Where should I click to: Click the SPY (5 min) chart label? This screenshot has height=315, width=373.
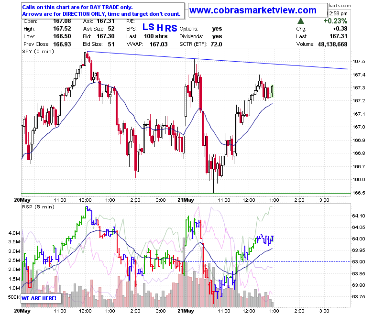point(38,52)
